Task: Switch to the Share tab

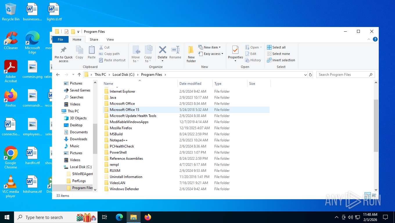Action: pyautogui.click(x=94, y=39)
